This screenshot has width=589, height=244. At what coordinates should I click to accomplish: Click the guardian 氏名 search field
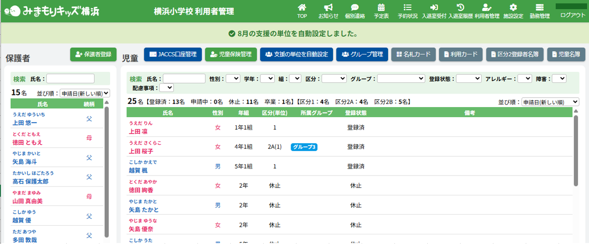pyautogui.click(x=70, y=79)
